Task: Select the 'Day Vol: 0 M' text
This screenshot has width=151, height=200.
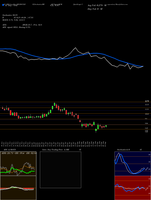Action: (95, 9)
